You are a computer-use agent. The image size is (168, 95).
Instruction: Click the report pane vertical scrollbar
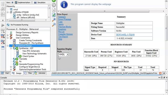tap(166, 28)
